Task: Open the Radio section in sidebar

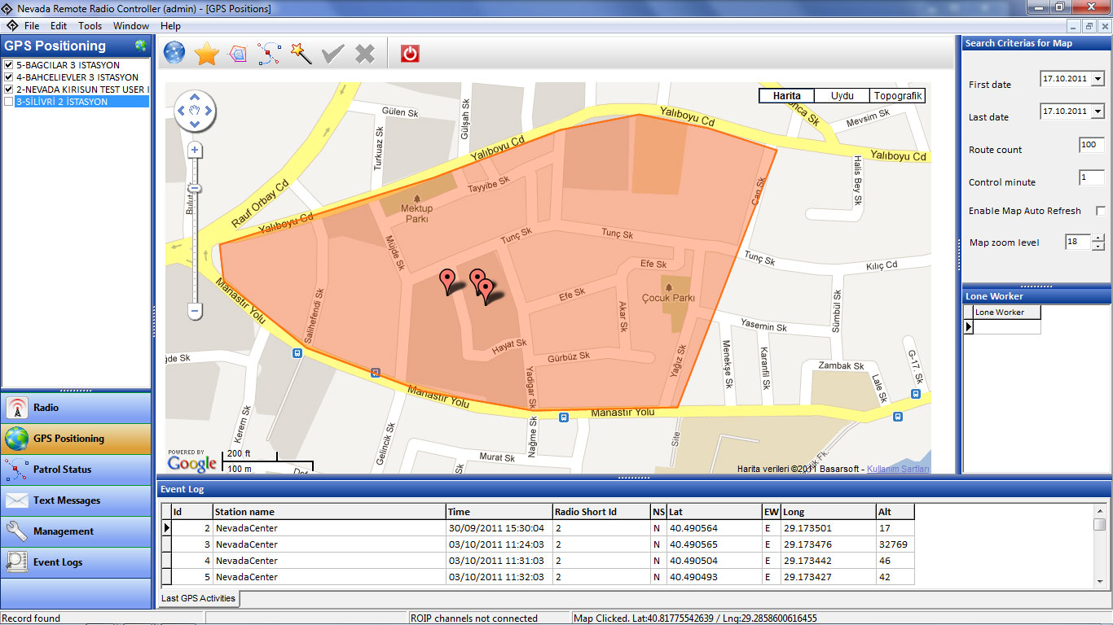Action: click(76, 408)
